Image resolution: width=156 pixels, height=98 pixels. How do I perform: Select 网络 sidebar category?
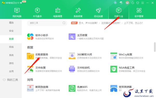click(11, 47)
